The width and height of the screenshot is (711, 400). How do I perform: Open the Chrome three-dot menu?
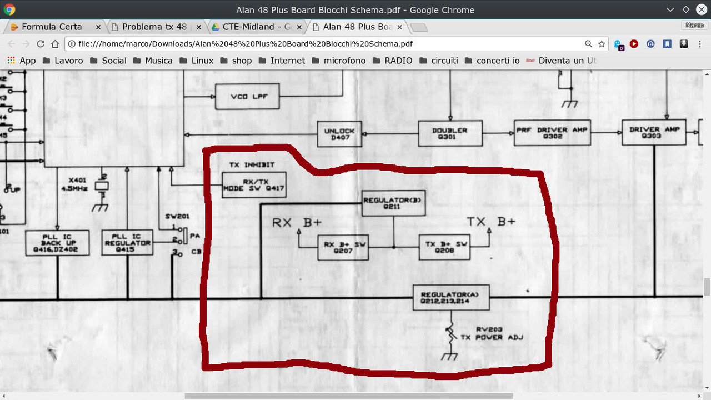pos(700,44)
